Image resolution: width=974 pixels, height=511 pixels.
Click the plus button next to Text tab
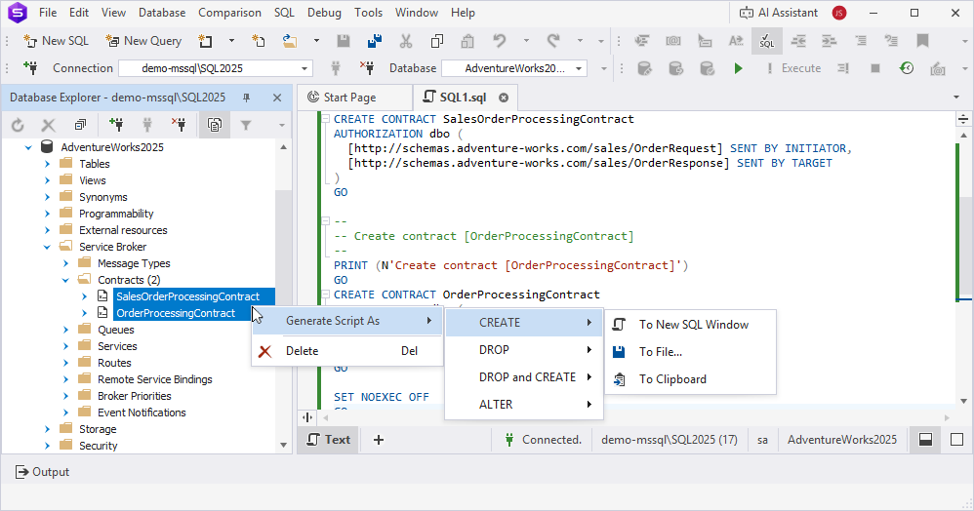379,440
